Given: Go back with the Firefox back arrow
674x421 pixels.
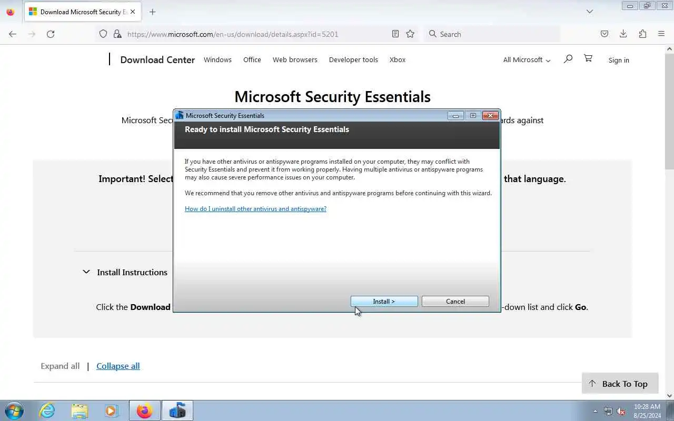Looking at the screenshot, I should pyautogui.click(x=13, y=34).
